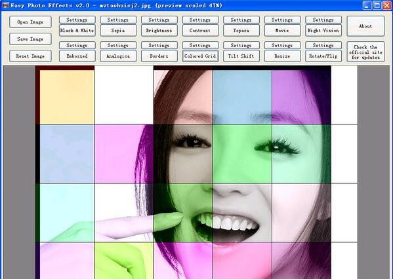The height and width of the screenshot is (279, 393).
Task: Click the Open Image button
Action: coord(30,22)
